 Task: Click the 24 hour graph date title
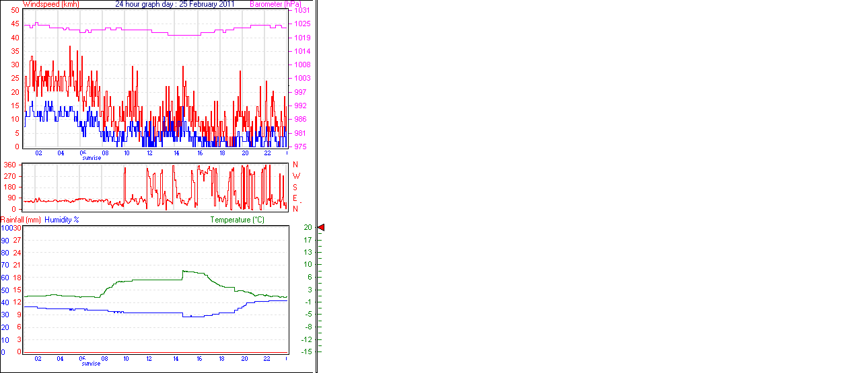click(x=174, y=4)
